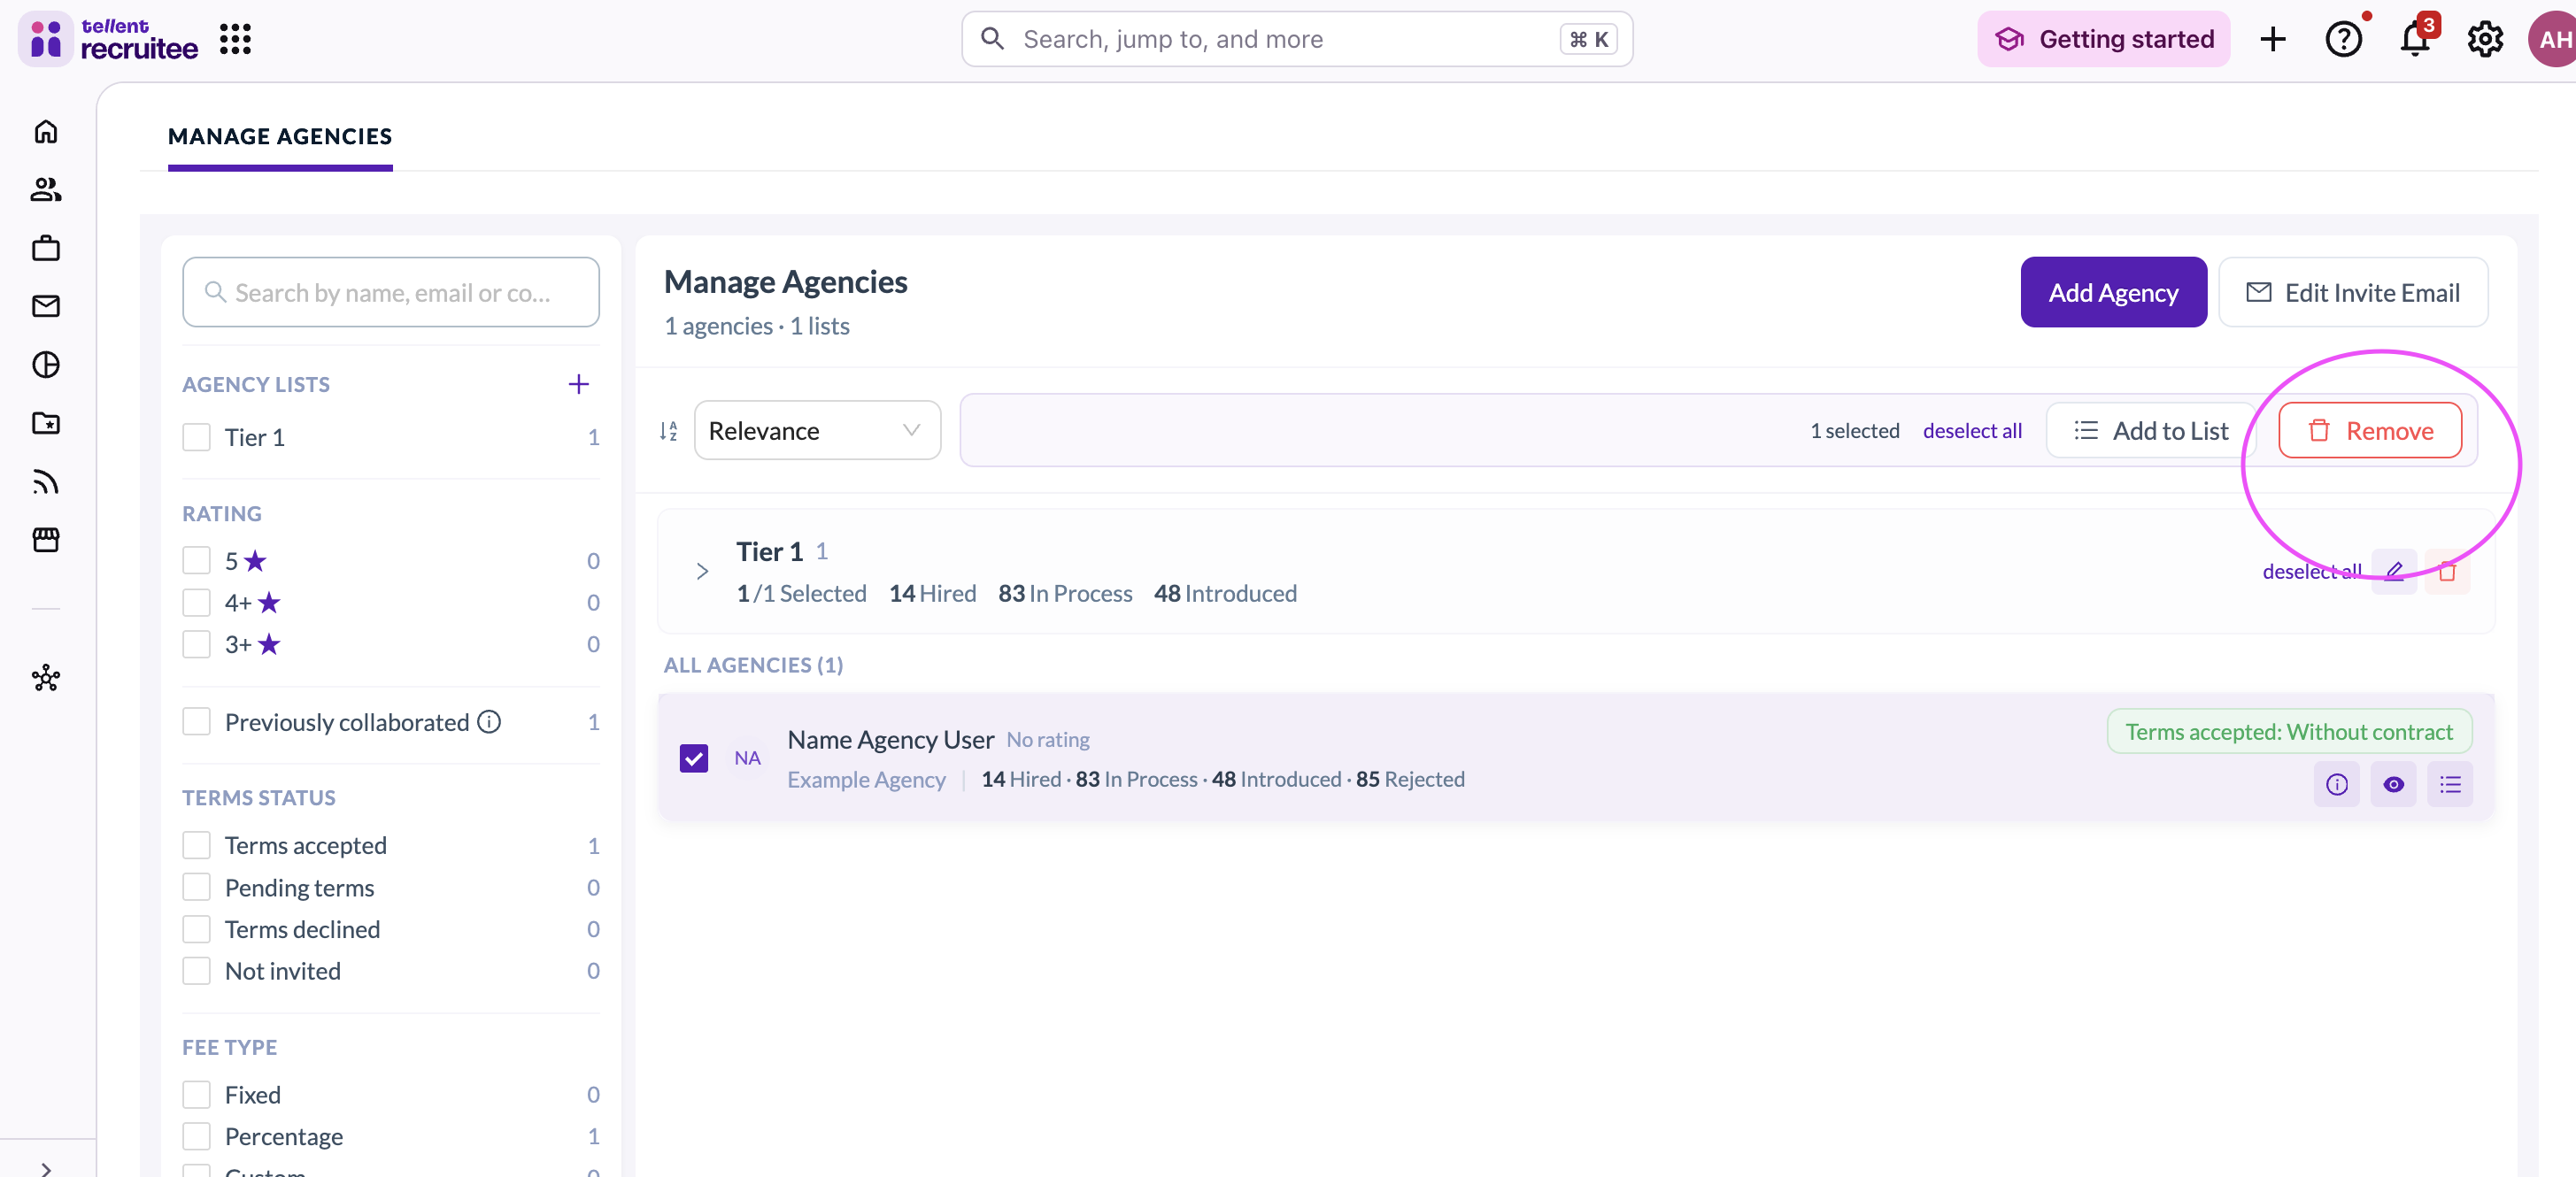Expand the left sidebar with bottom chevron

coord(46,1168)
